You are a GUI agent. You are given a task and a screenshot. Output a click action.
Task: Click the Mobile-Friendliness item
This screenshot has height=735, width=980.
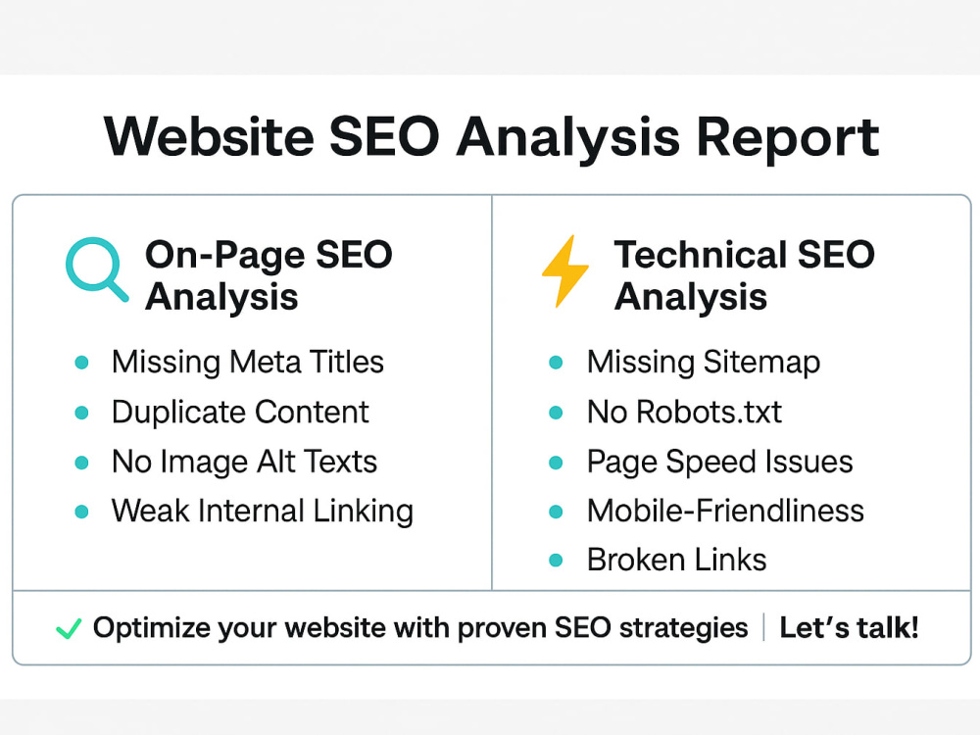click(725, 511)
